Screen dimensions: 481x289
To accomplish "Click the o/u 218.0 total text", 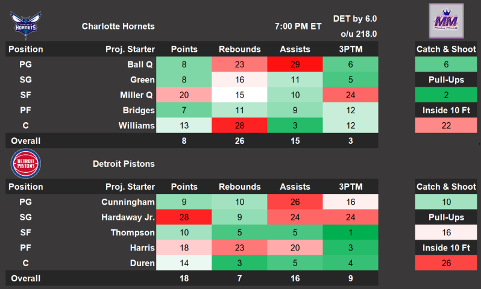I will (358, 34).
